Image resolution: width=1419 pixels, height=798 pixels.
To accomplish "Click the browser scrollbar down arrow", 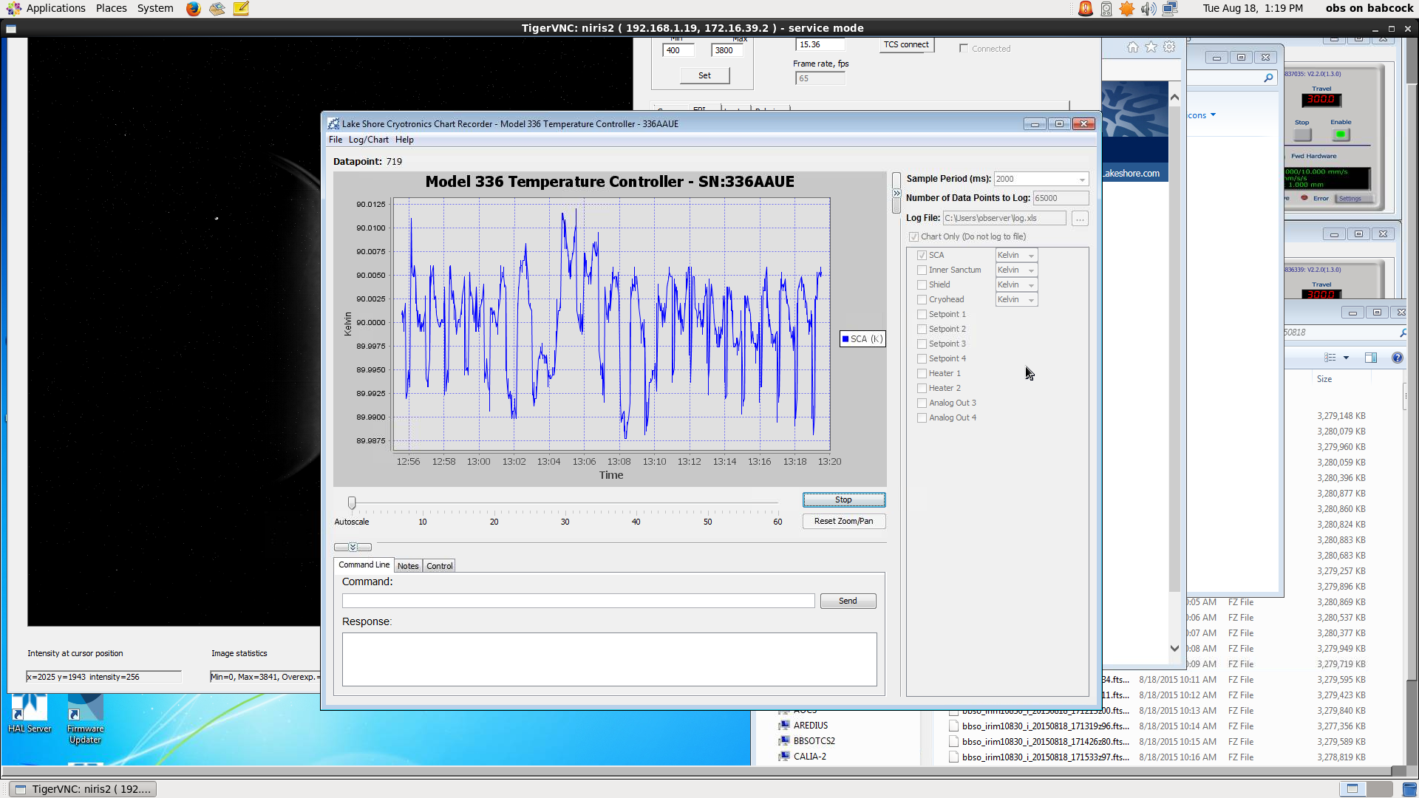I will [x=1174, y=649].
